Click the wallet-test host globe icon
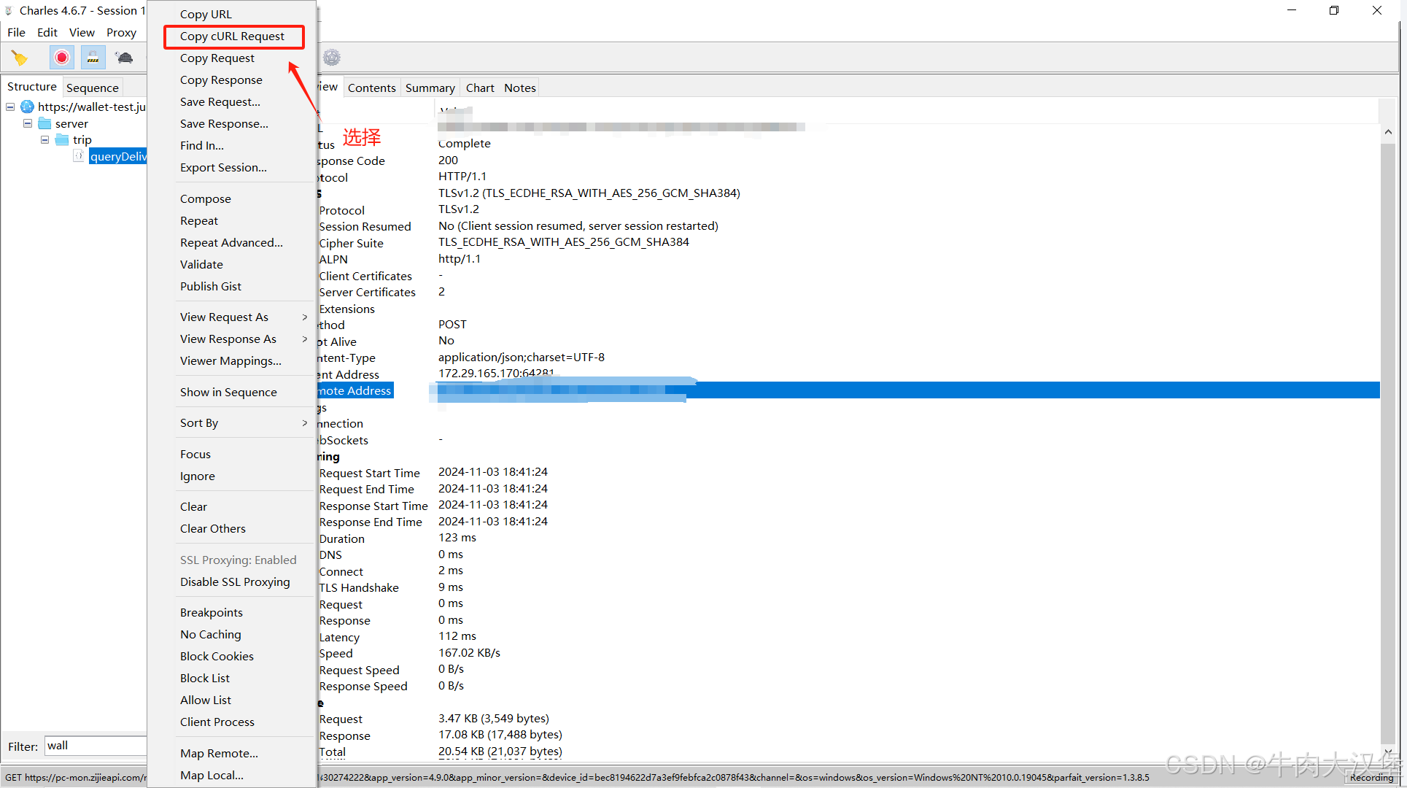This screenshot has height=788, width=1407. [x=28, y=107]
